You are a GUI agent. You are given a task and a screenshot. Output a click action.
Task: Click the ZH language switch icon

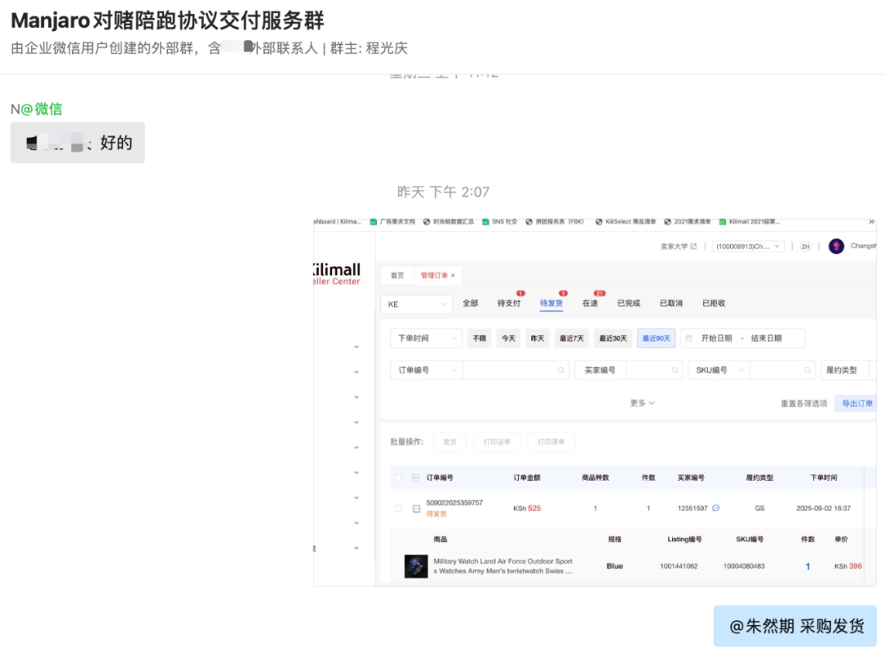tap(806, 247)
